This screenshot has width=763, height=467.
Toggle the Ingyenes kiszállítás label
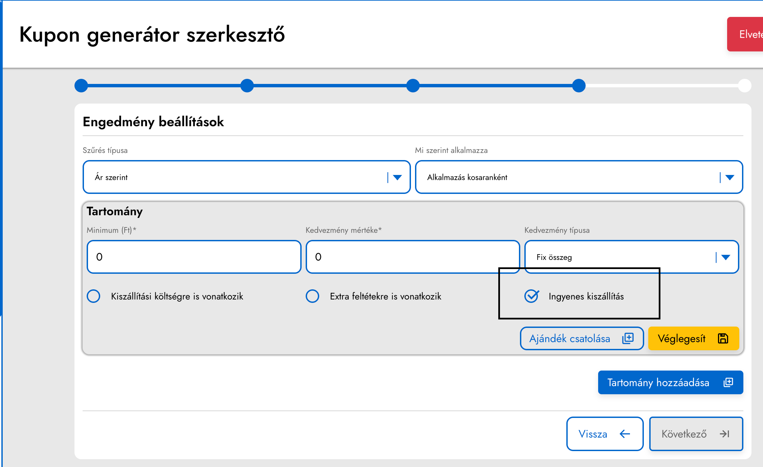coord(586,296)
